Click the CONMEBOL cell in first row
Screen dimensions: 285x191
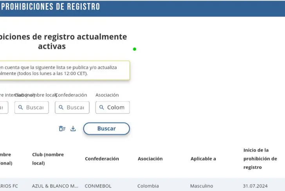tap(98, 186)
